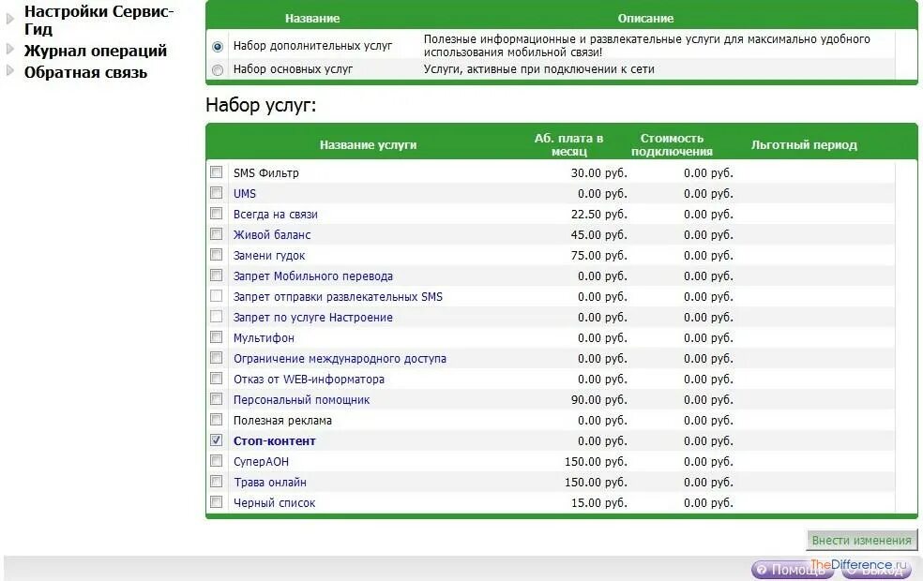Tick 'Запрет отправки развлекательных SMS' checkbox
This screenshot has height=581, width=923.
pyautogui.click(x=216, y=296)
